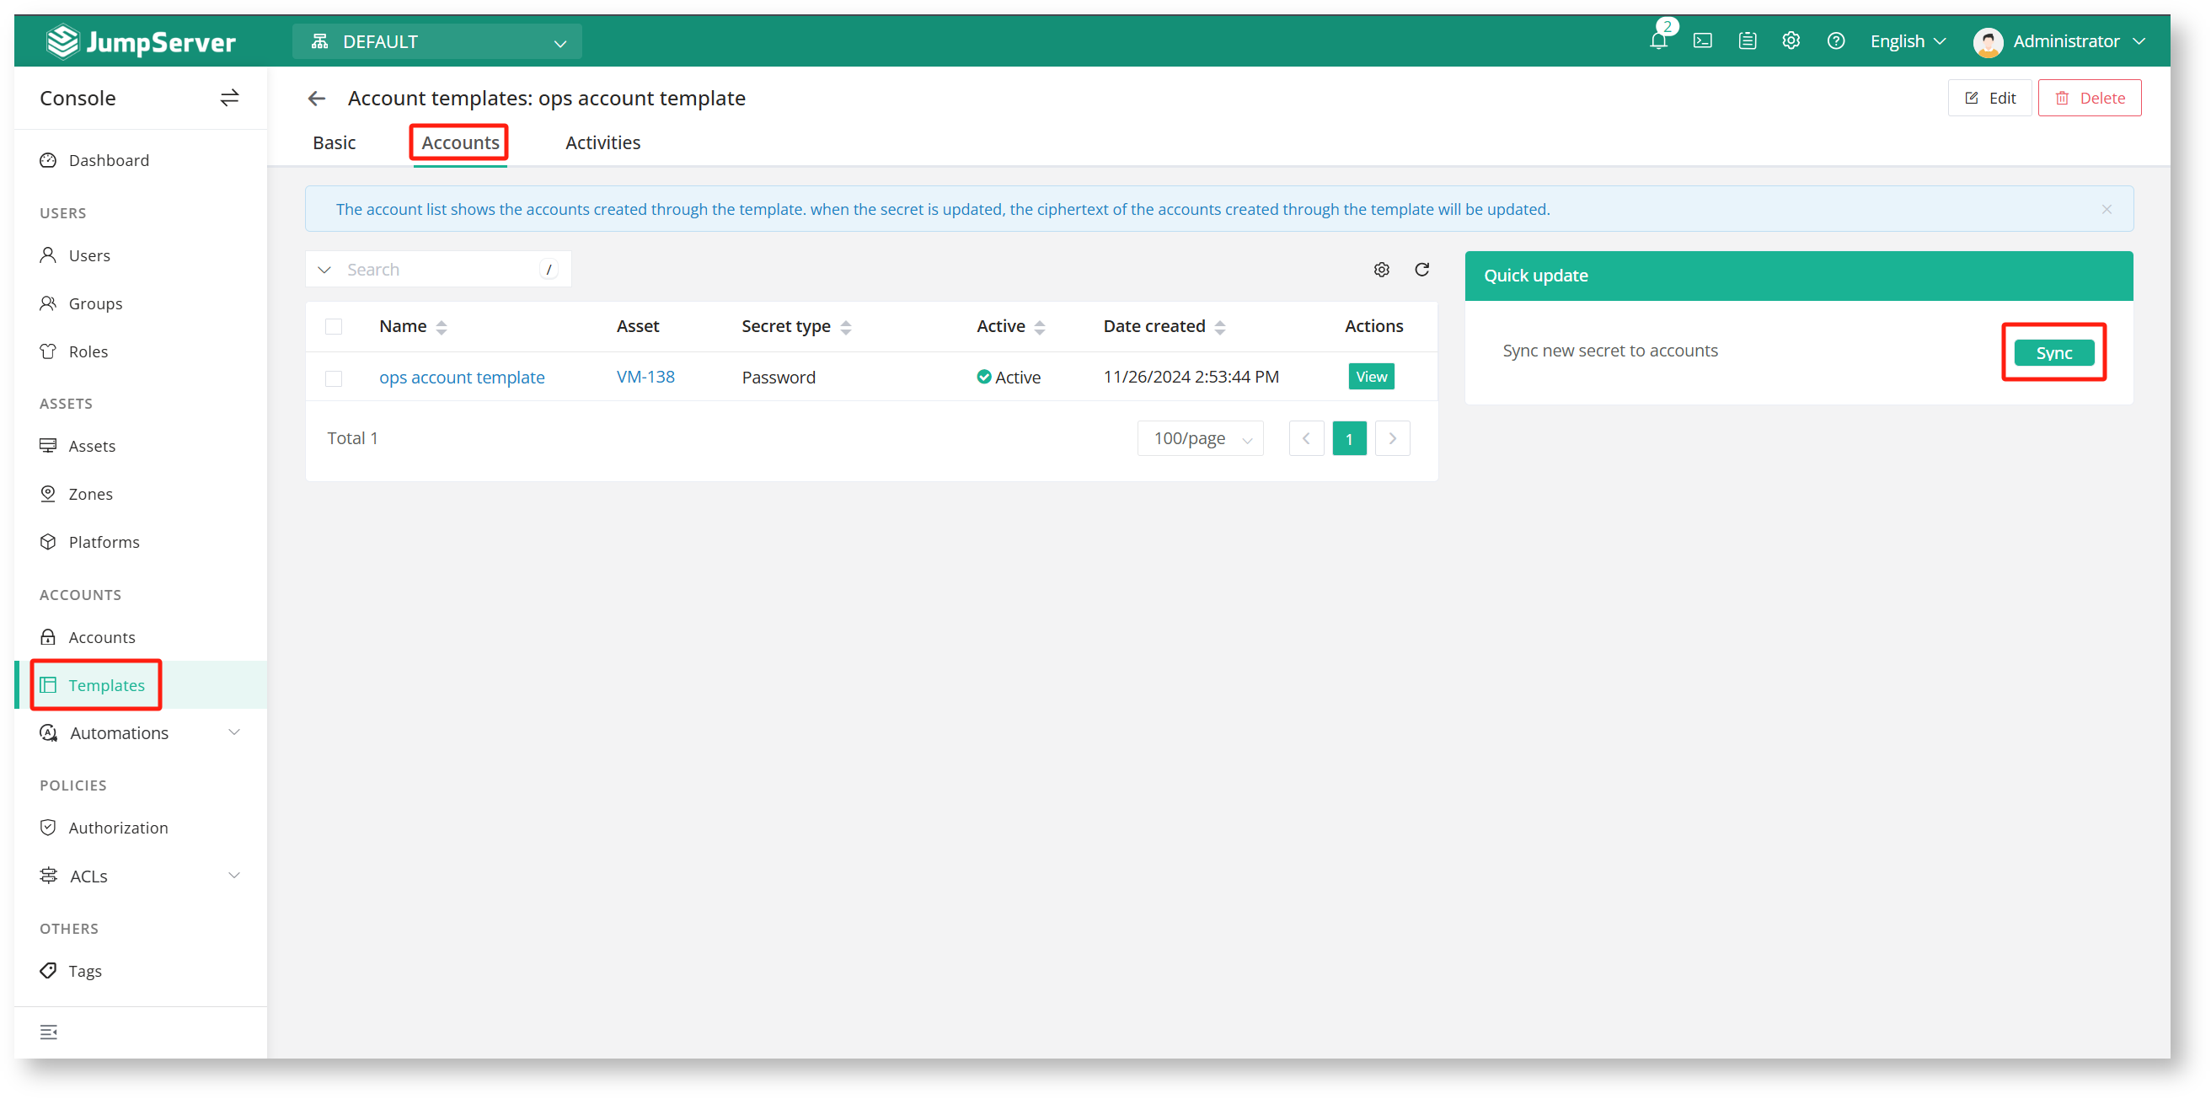2211x1099 pixels.
Task: Click the '11/26/2024 2:53:44 PM' date cell
Action: coord(1191,377)
